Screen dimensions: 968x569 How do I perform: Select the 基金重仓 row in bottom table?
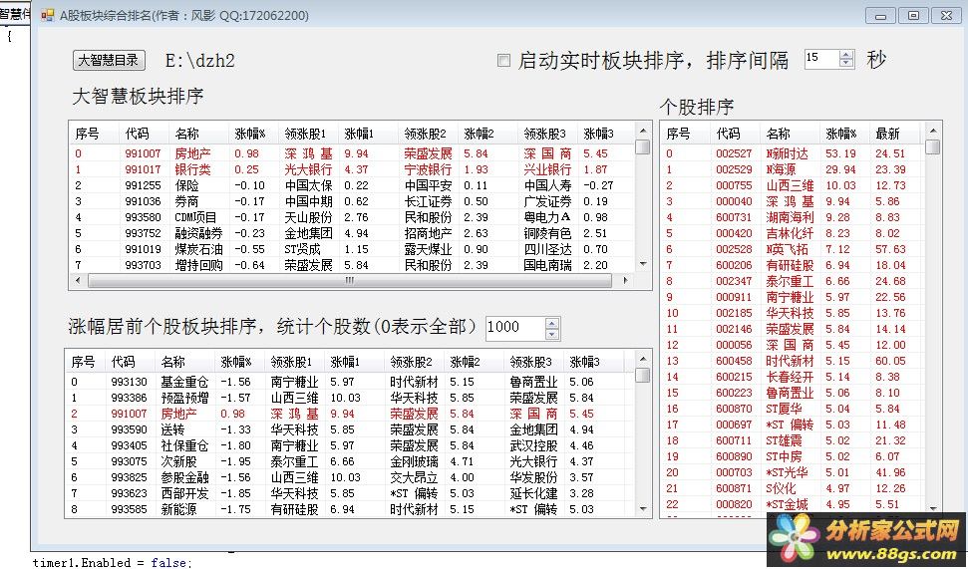(350, 382)
